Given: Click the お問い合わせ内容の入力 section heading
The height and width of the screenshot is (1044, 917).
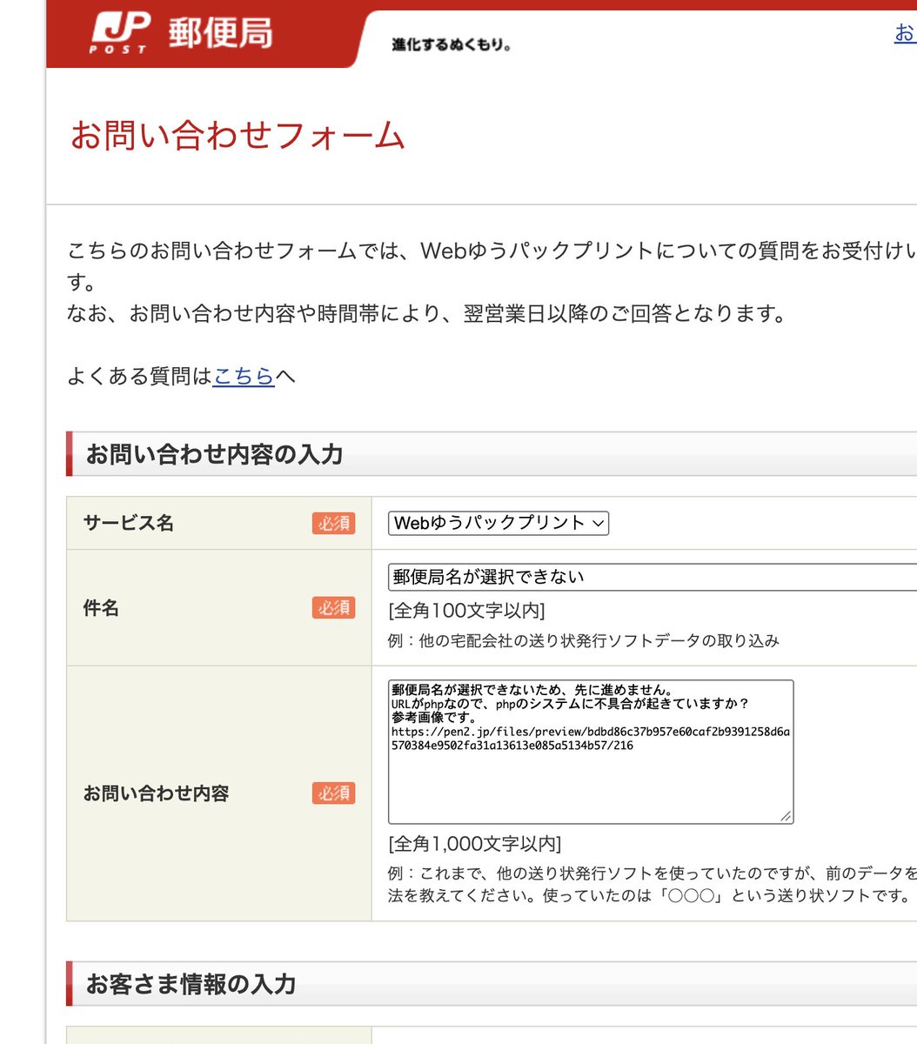Looking at the screenshot, I should 214,454.
